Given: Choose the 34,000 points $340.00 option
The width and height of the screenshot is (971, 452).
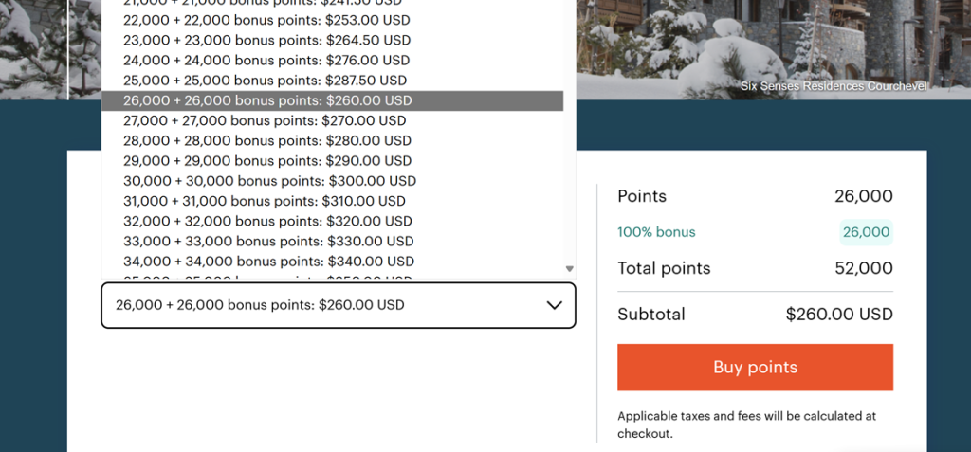Looking at the screenshot, I should click(268, 262).
